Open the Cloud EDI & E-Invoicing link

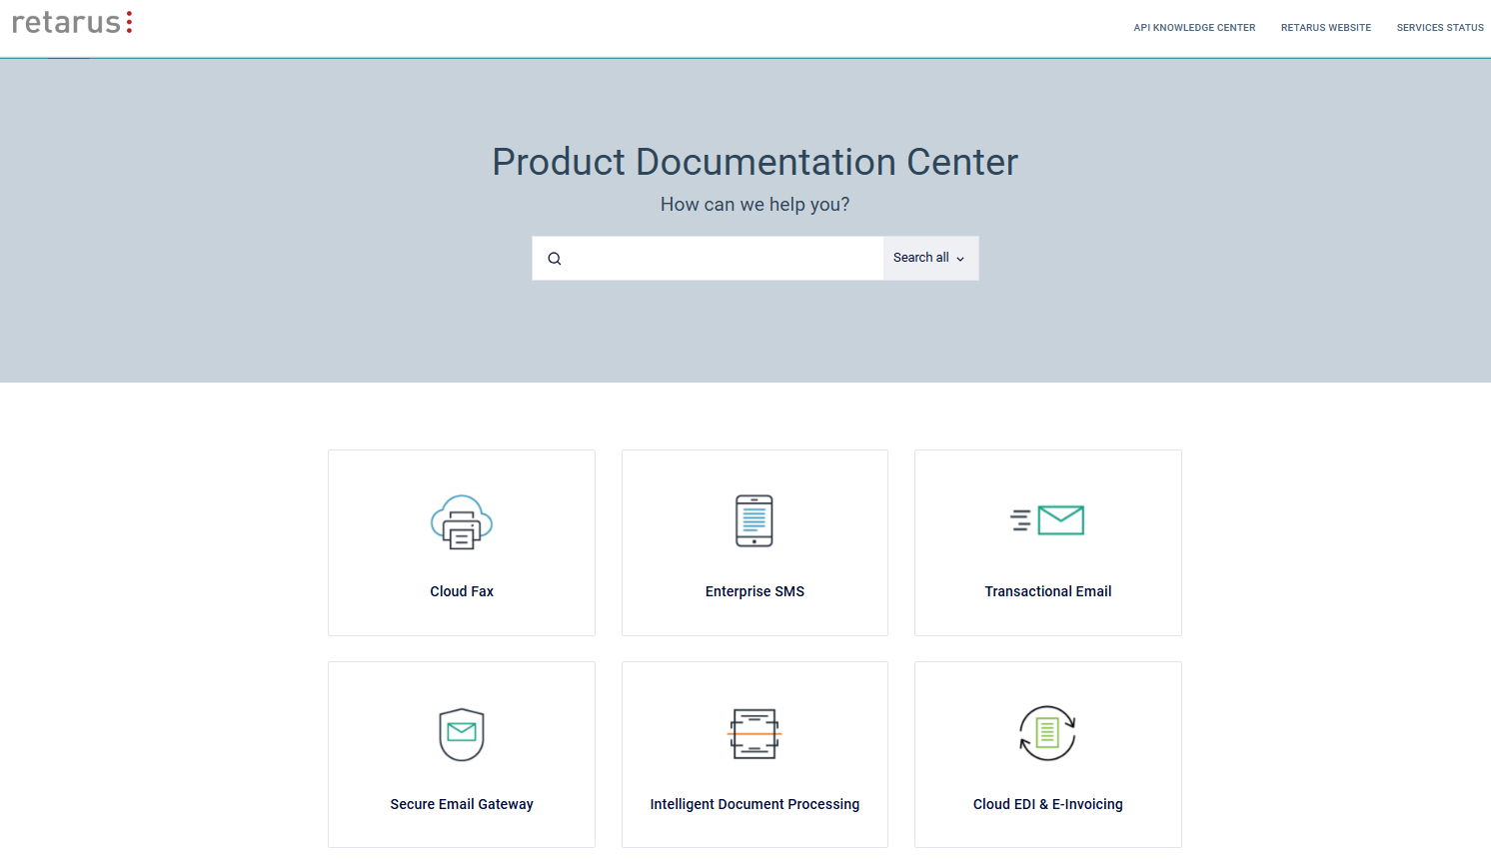(1048, 804)
